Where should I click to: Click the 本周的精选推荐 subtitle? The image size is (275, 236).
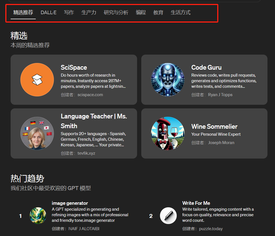click(30, 45)
